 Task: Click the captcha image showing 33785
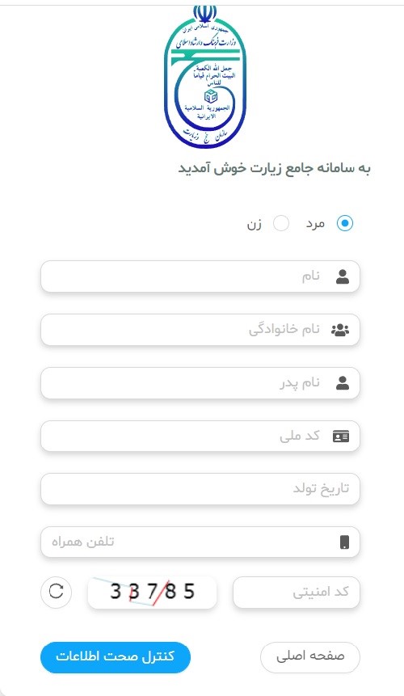point(152,593)
